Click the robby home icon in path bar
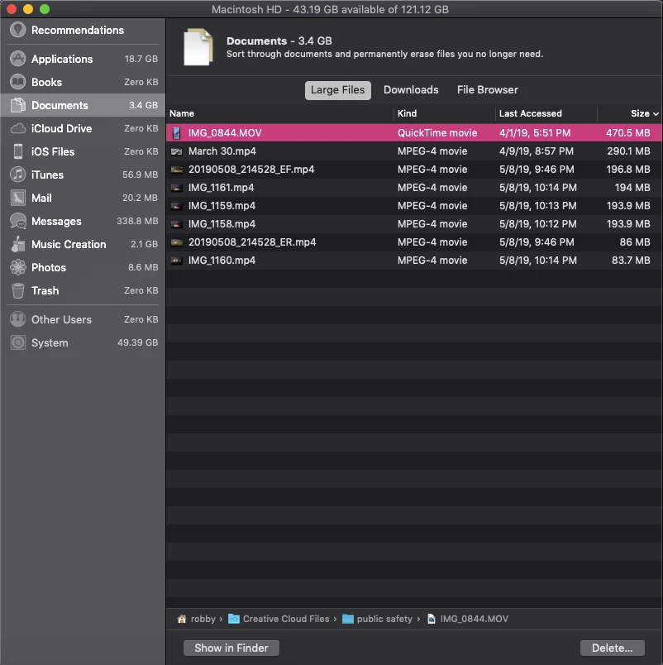This screenshot has height=665, width=663. point(181,619)
